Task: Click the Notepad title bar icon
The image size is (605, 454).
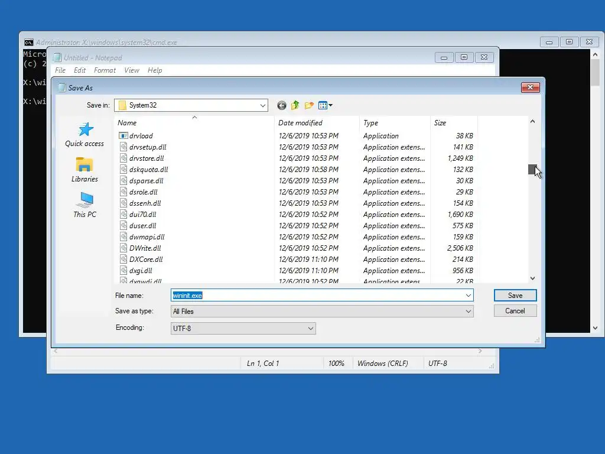Action: (x=57, y=57)
